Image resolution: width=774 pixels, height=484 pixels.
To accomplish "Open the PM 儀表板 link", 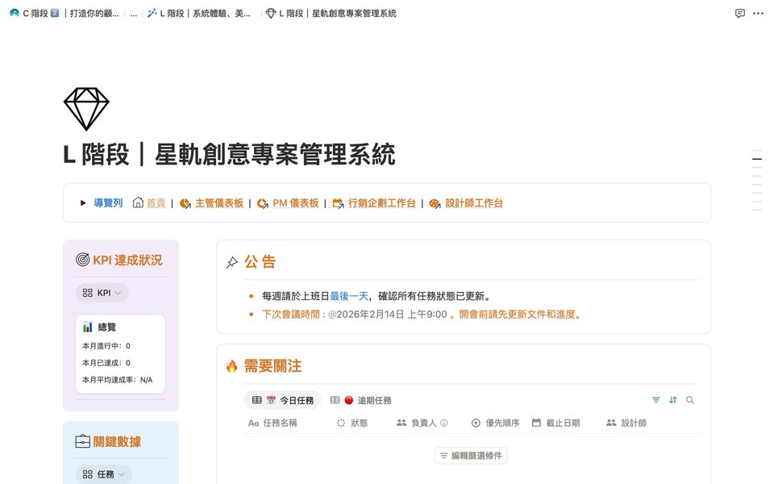I will pos(296,203).
